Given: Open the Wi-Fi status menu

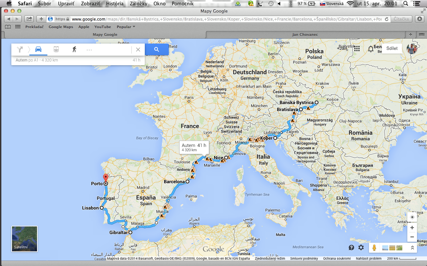Looking at the screenshot, I should [350, 4].
